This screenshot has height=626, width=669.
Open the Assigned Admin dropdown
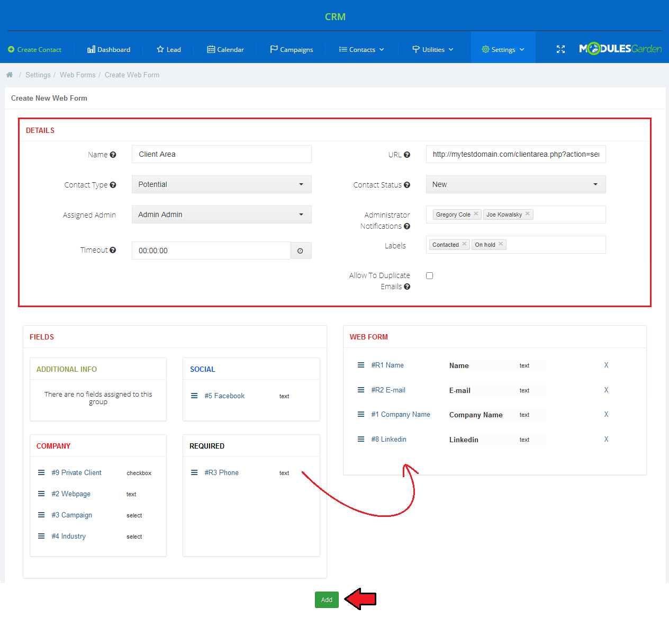click(222, 214)
